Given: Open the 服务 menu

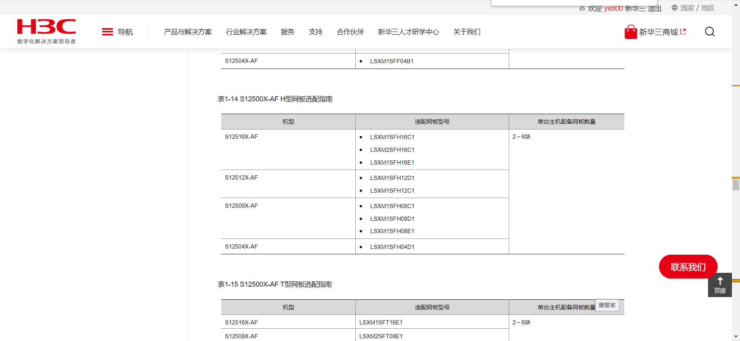Looking at the screenshot, I should pos(288,32).
